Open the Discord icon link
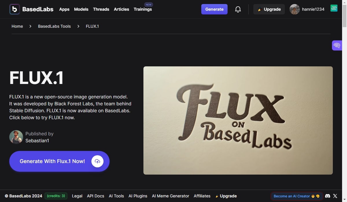The width and height of the screenshot is (347, 202). pyautogui.click(x=328, y=196)
